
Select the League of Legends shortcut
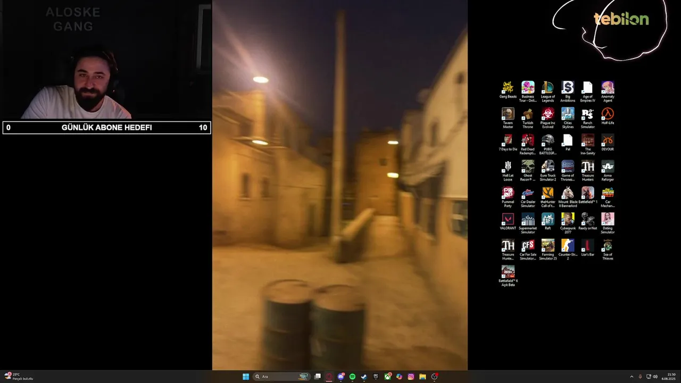click(x=548, y=91)
